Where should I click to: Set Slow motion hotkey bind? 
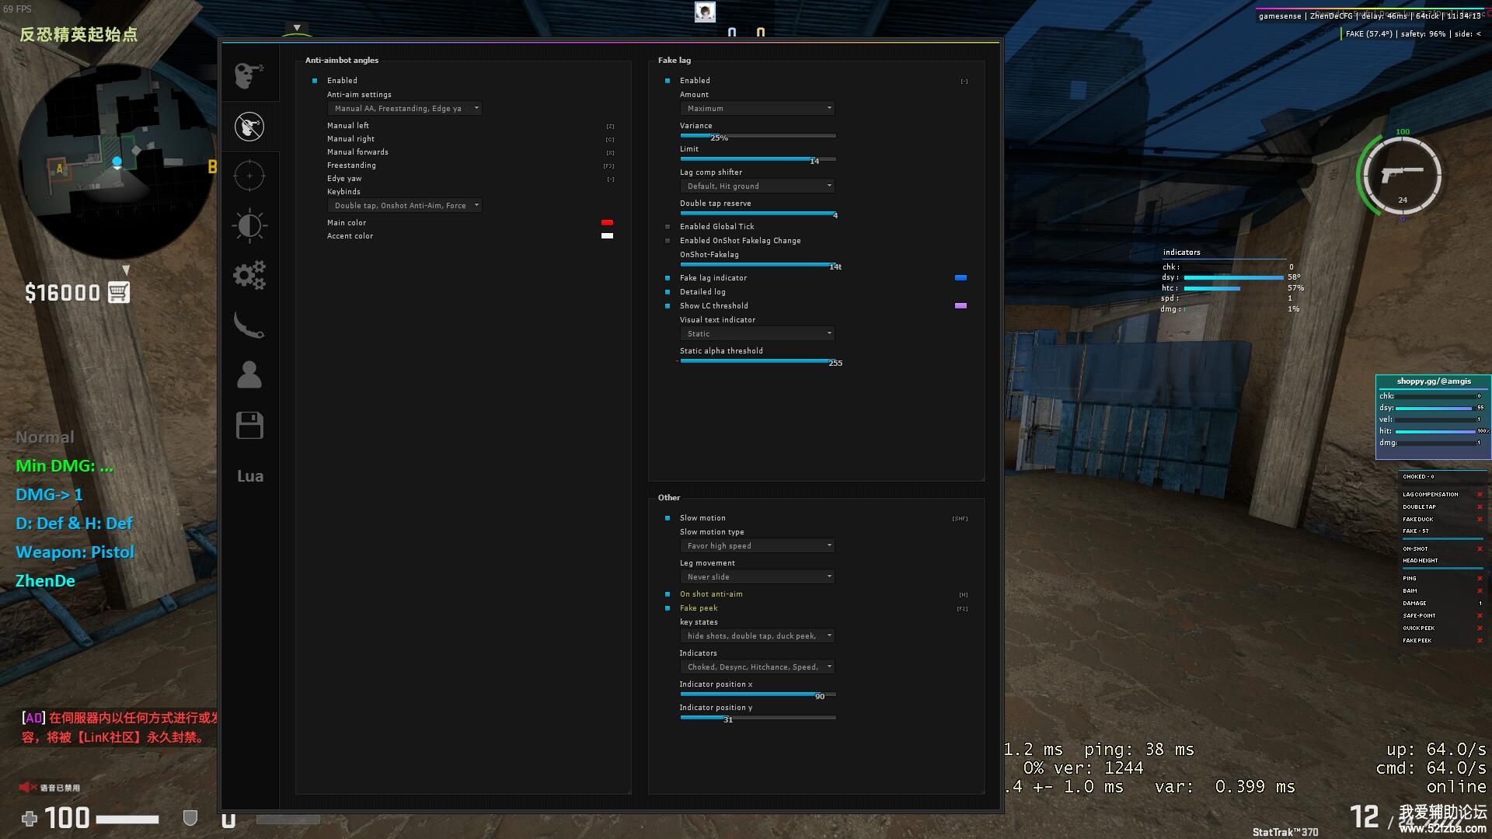coord(960,519)
